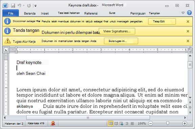Image resolution: width=195 pixels, height=129 pixels.
Task: Go to previous page with double-up arrow
Action: [x=190, y=102]
